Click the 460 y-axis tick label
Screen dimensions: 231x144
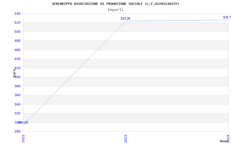coord(17,50)
